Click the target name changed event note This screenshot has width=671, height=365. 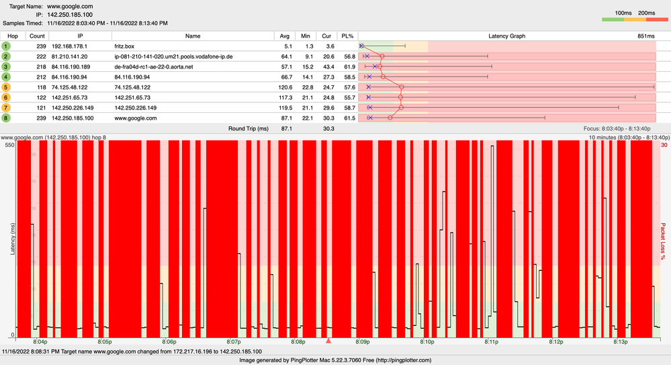(x=132, y=352)
